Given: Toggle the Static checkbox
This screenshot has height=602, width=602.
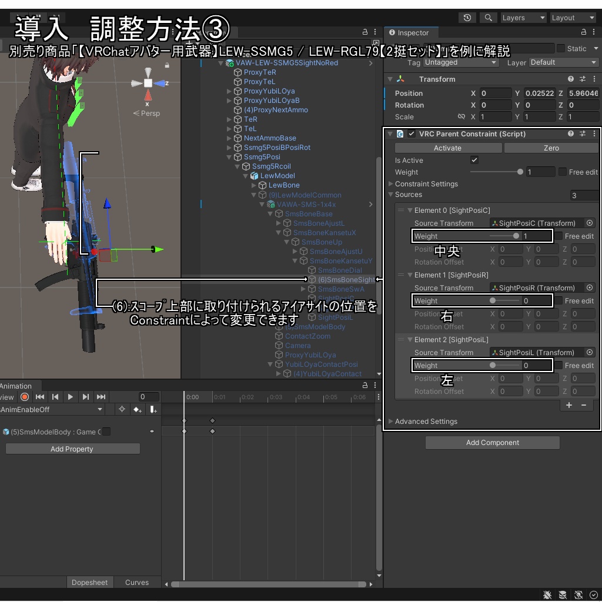Looking at the screenshot, I should (x=560, y=48).
